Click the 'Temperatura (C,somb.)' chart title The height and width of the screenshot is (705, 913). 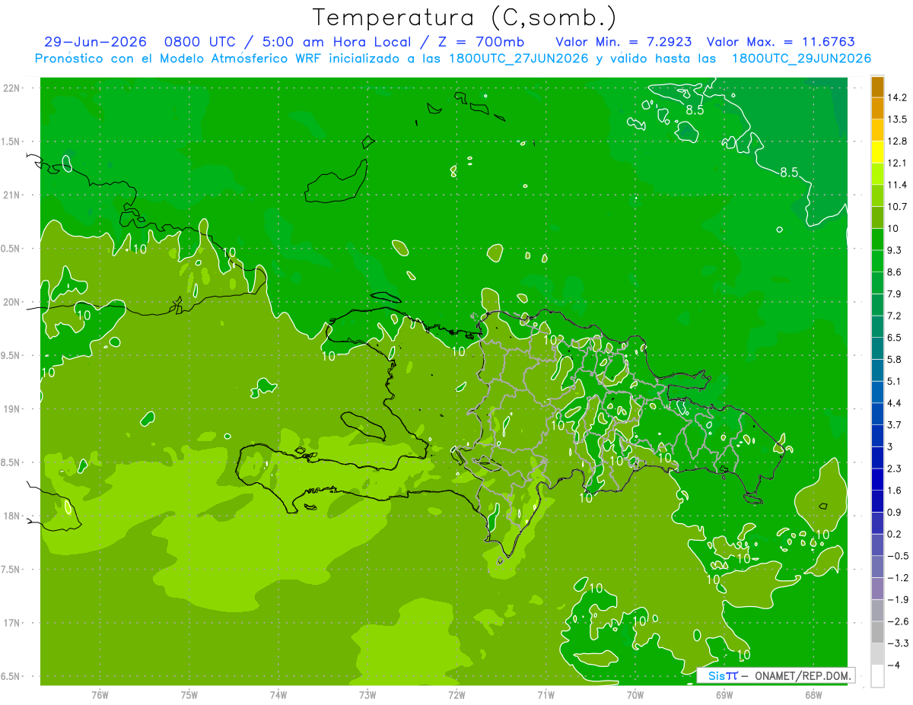tap(464, 17)
